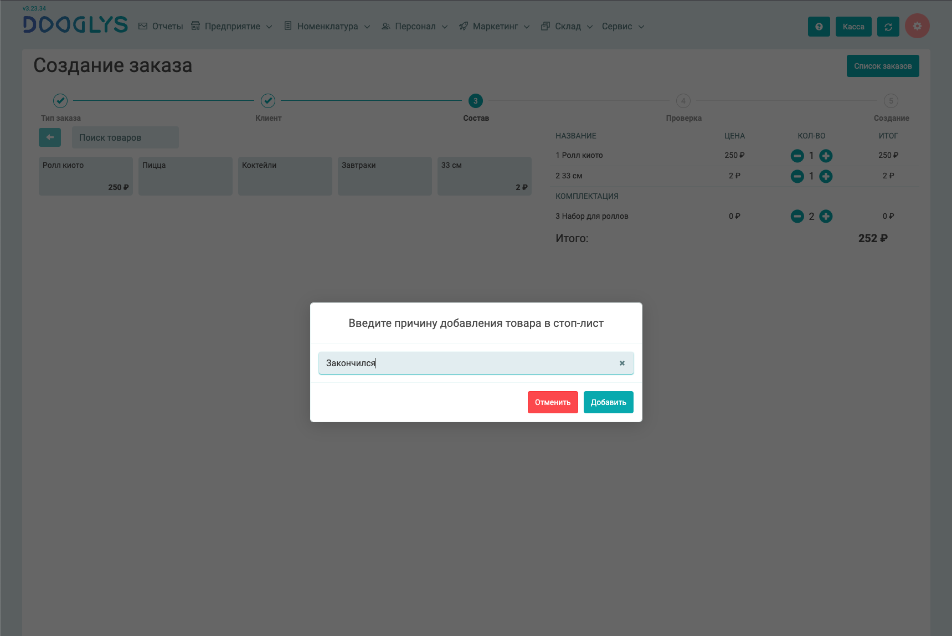Click Добавить in the dialog

click(608, 402)
